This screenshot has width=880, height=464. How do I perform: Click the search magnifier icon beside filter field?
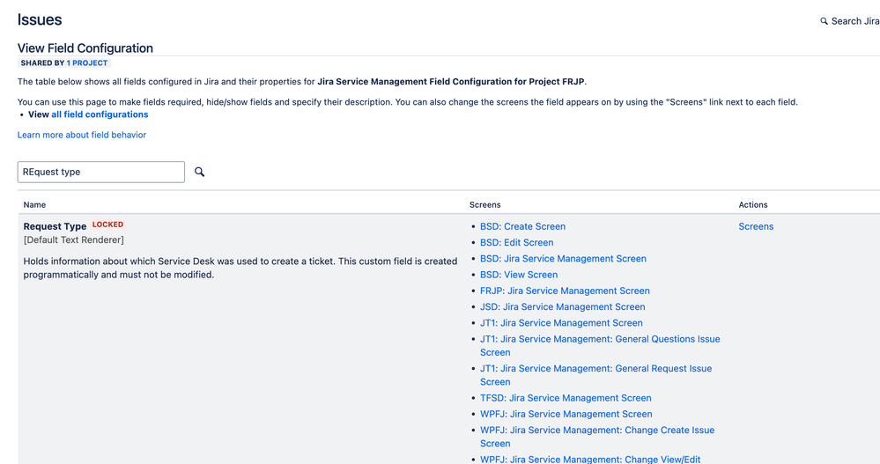tap(199, 172)
